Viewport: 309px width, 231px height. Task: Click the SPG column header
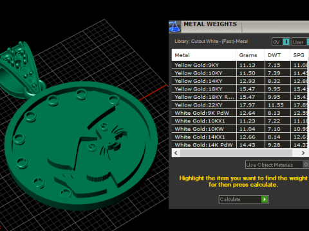pyautogui.click(x=299, y=55)
